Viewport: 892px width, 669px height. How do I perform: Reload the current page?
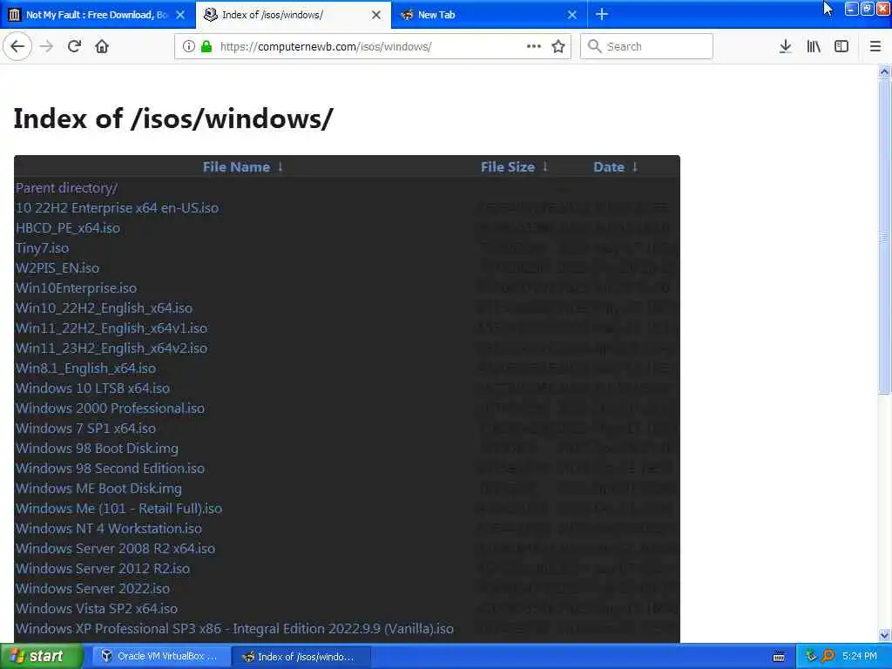75,47
